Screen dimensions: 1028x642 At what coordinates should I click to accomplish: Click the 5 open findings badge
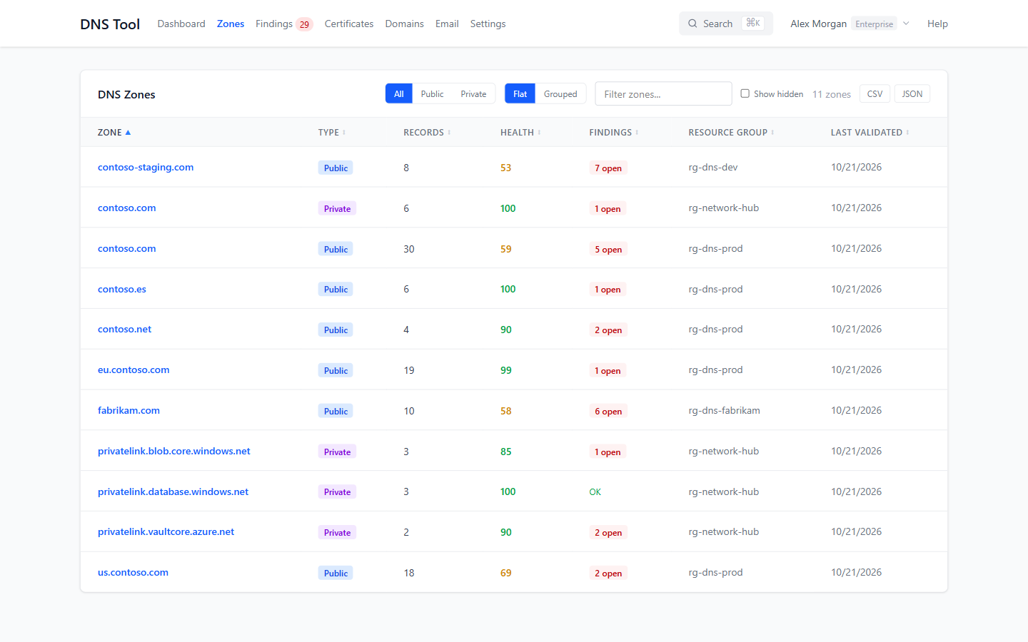[608, 249]
